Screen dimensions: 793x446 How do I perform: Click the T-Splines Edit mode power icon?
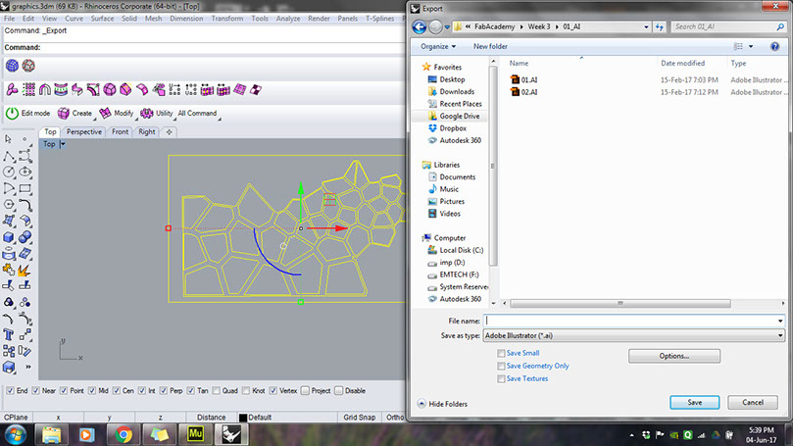[x=12, y=114]
